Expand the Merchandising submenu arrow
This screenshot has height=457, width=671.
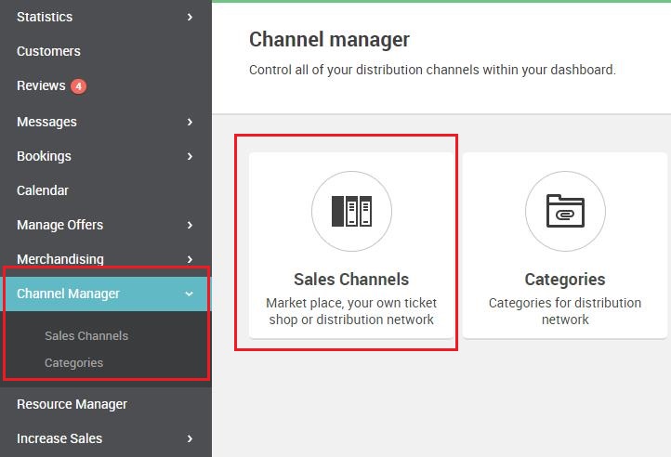tap(190, 259)
